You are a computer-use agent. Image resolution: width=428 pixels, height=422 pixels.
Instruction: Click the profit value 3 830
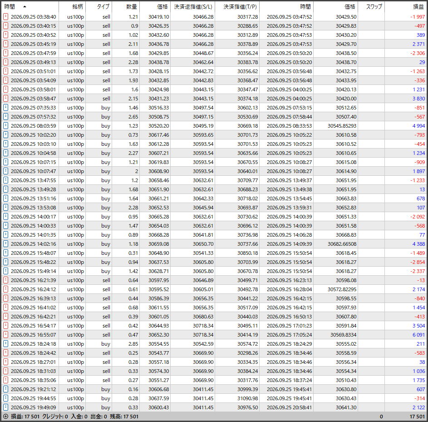tap(419, 98)
